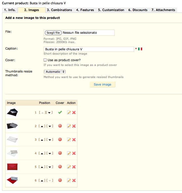Click into the Caption text field
Viewport: 182px width, 193px height.
[89, 49]
